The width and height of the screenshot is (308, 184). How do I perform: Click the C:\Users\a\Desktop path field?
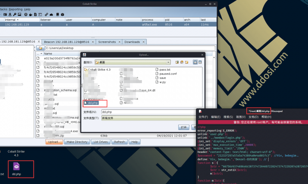130,48
